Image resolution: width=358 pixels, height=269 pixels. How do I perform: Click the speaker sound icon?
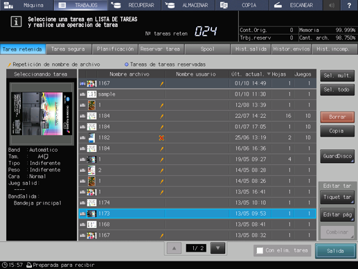(332, 5)
